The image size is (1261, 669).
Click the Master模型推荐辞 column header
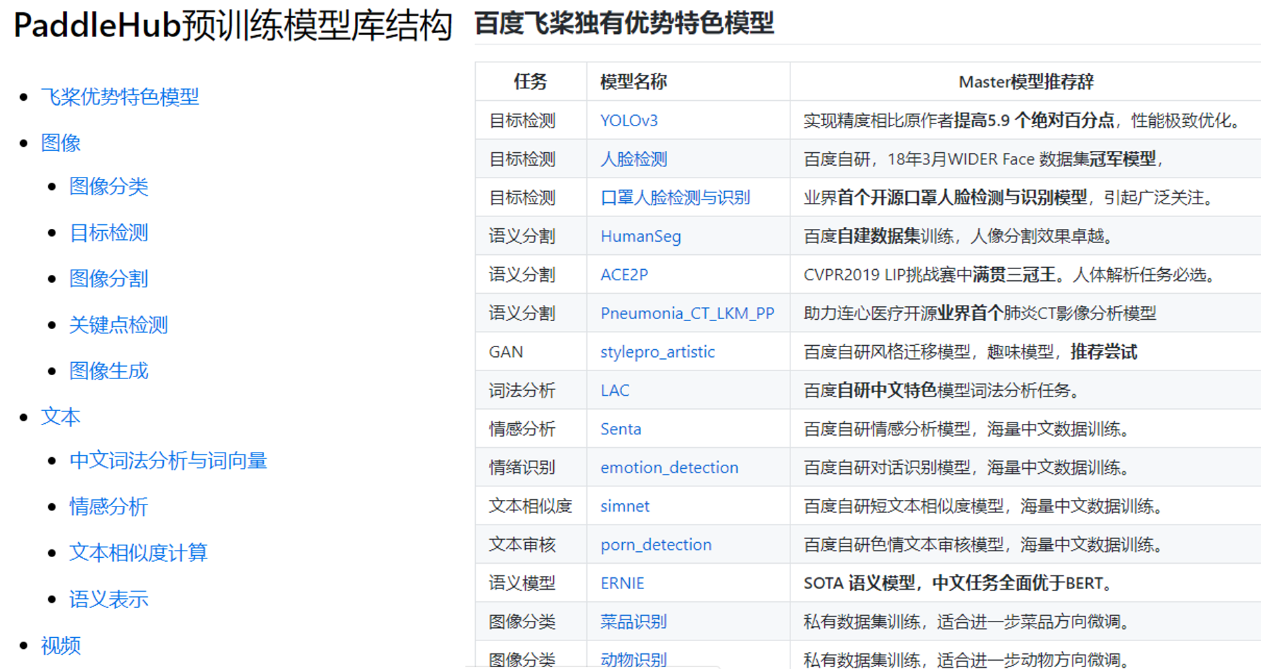pyautogui.click(x=1026, y=82)
